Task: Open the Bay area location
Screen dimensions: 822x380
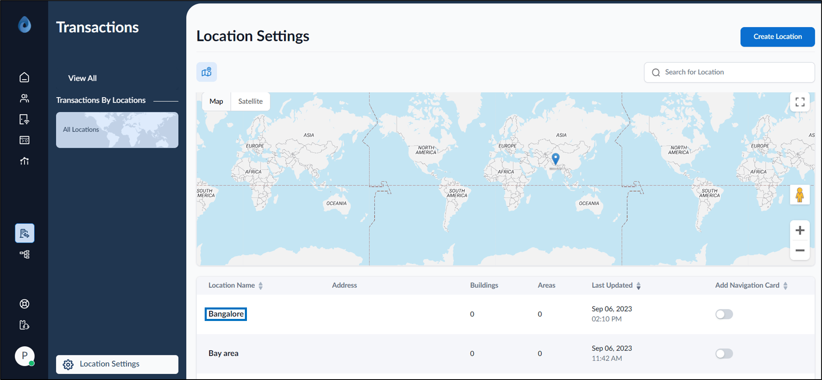Action: [x=223, y=353]
